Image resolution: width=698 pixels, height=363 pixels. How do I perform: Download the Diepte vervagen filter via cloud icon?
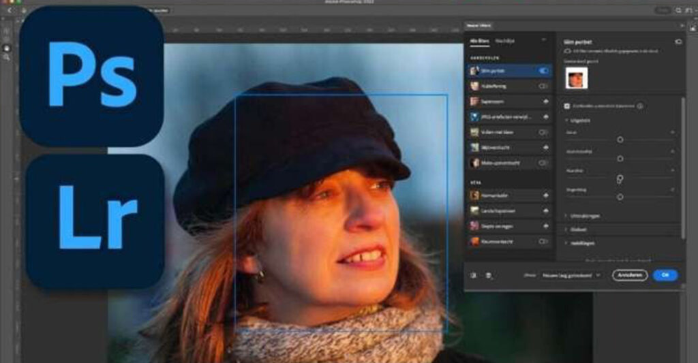pyautogui.click(x=545, y=226)
